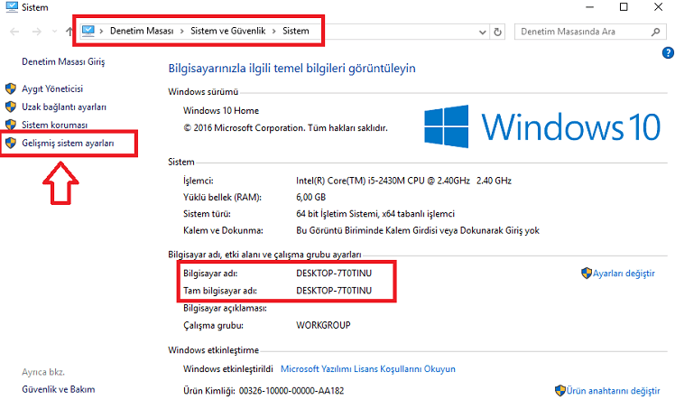Click shield icon beside Ürün anahtarını değiştir
Image resolution: width=675 pixels, height=409 pixels.
coord(560,390)
